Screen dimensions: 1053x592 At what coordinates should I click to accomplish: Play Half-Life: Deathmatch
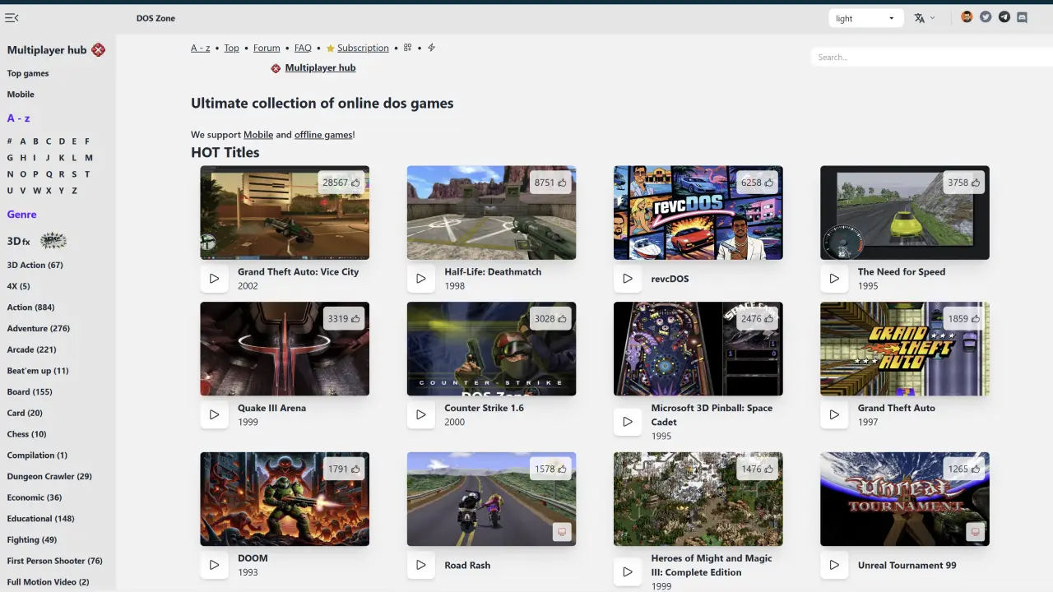(x=420, y=279)
